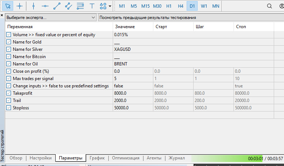Open 'Посмотреть предыдущие результаты тестирования' list
Screen dimensions: 284x166
[x=191, y=18]
